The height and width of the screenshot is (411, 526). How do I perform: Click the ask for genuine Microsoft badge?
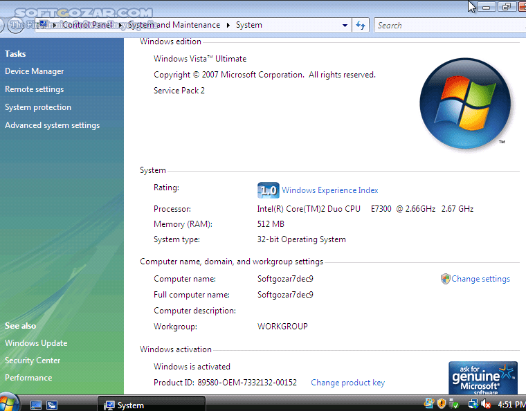pos(482,378)
